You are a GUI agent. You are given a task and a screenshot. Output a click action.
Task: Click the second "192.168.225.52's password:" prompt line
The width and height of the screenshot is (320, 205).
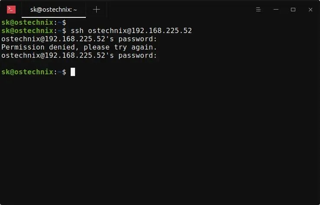pyautogui.click(x=79, y=56)
